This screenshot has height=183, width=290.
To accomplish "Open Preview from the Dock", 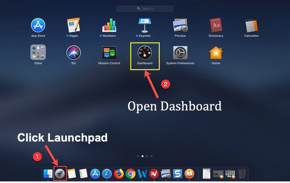I will [166, 174].
